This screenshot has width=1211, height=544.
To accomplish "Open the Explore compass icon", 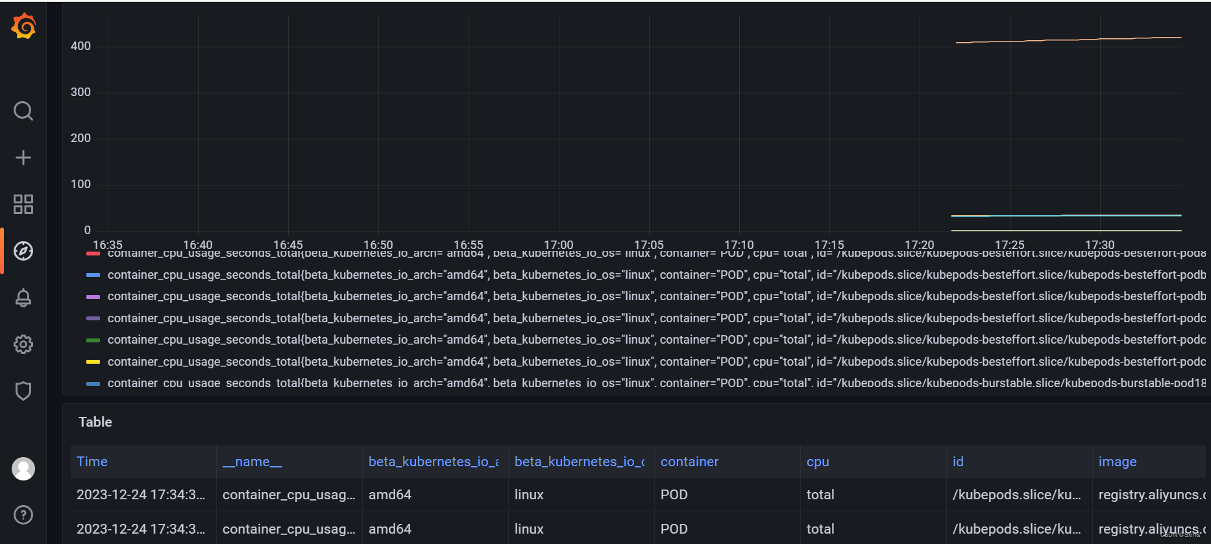I will point(23,251).
